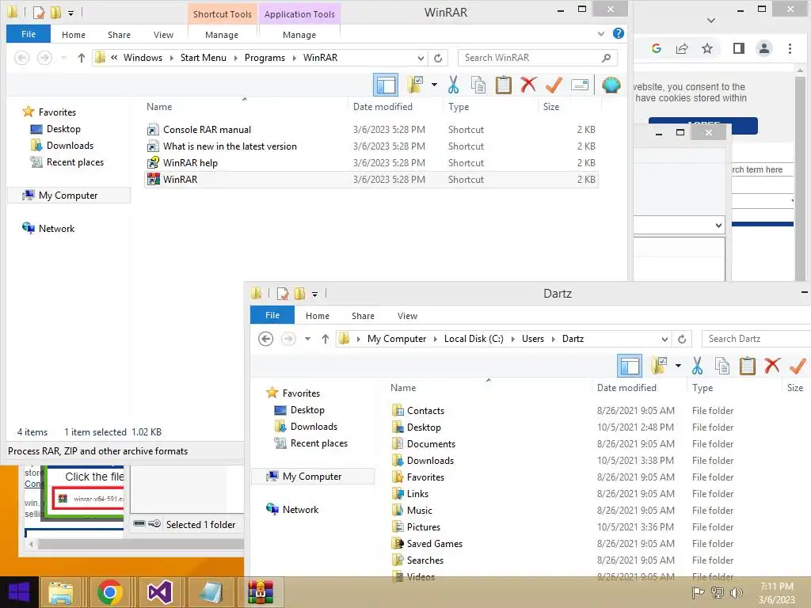Open Manage tab under Application Tools

[299, 35]
